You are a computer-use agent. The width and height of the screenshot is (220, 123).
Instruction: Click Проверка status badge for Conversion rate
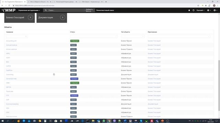(x=74, y=79)
